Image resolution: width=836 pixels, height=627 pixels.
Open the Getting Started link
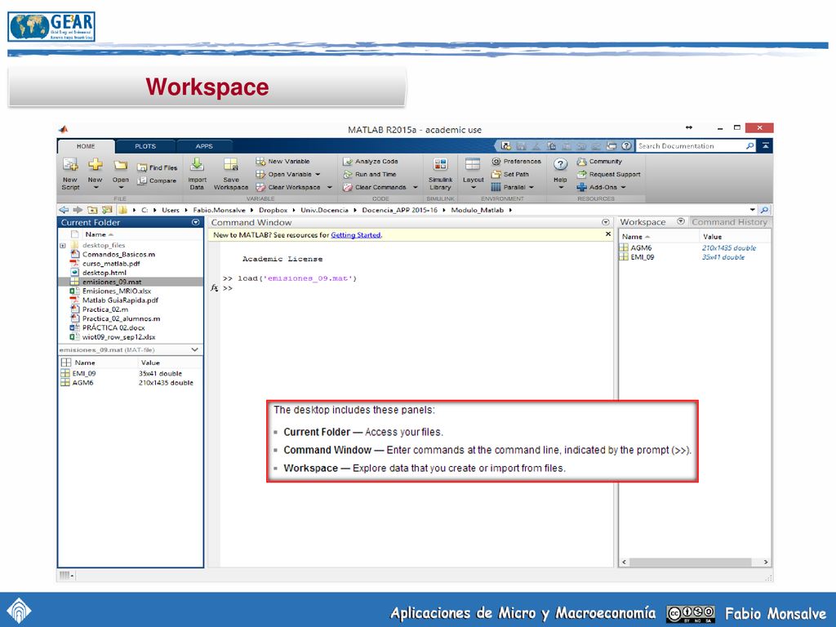(356, 234)
